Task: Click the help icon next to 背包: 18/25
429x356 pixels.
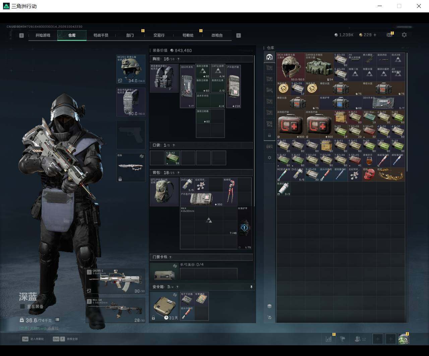Action: coord(178,172)
